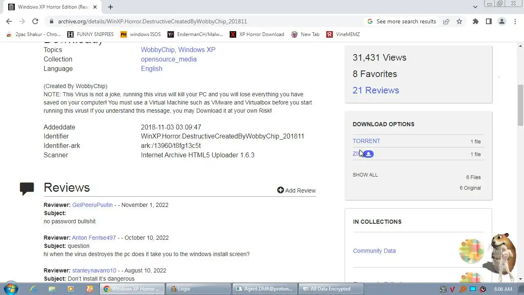Image resolution: width=524 pixels, height=295 pixels.
Task: Click Add Review button
Action: (296, 191)
